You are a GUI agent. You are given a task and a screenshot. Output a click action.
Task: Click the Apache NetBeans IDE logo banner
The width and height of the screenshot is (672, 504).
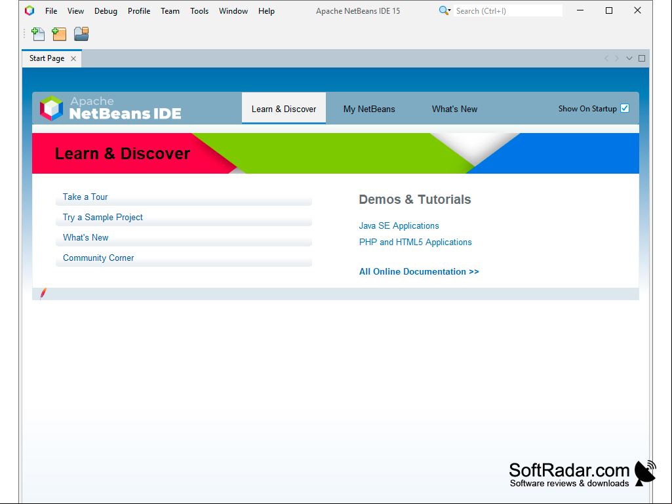[x=111, y=108]
